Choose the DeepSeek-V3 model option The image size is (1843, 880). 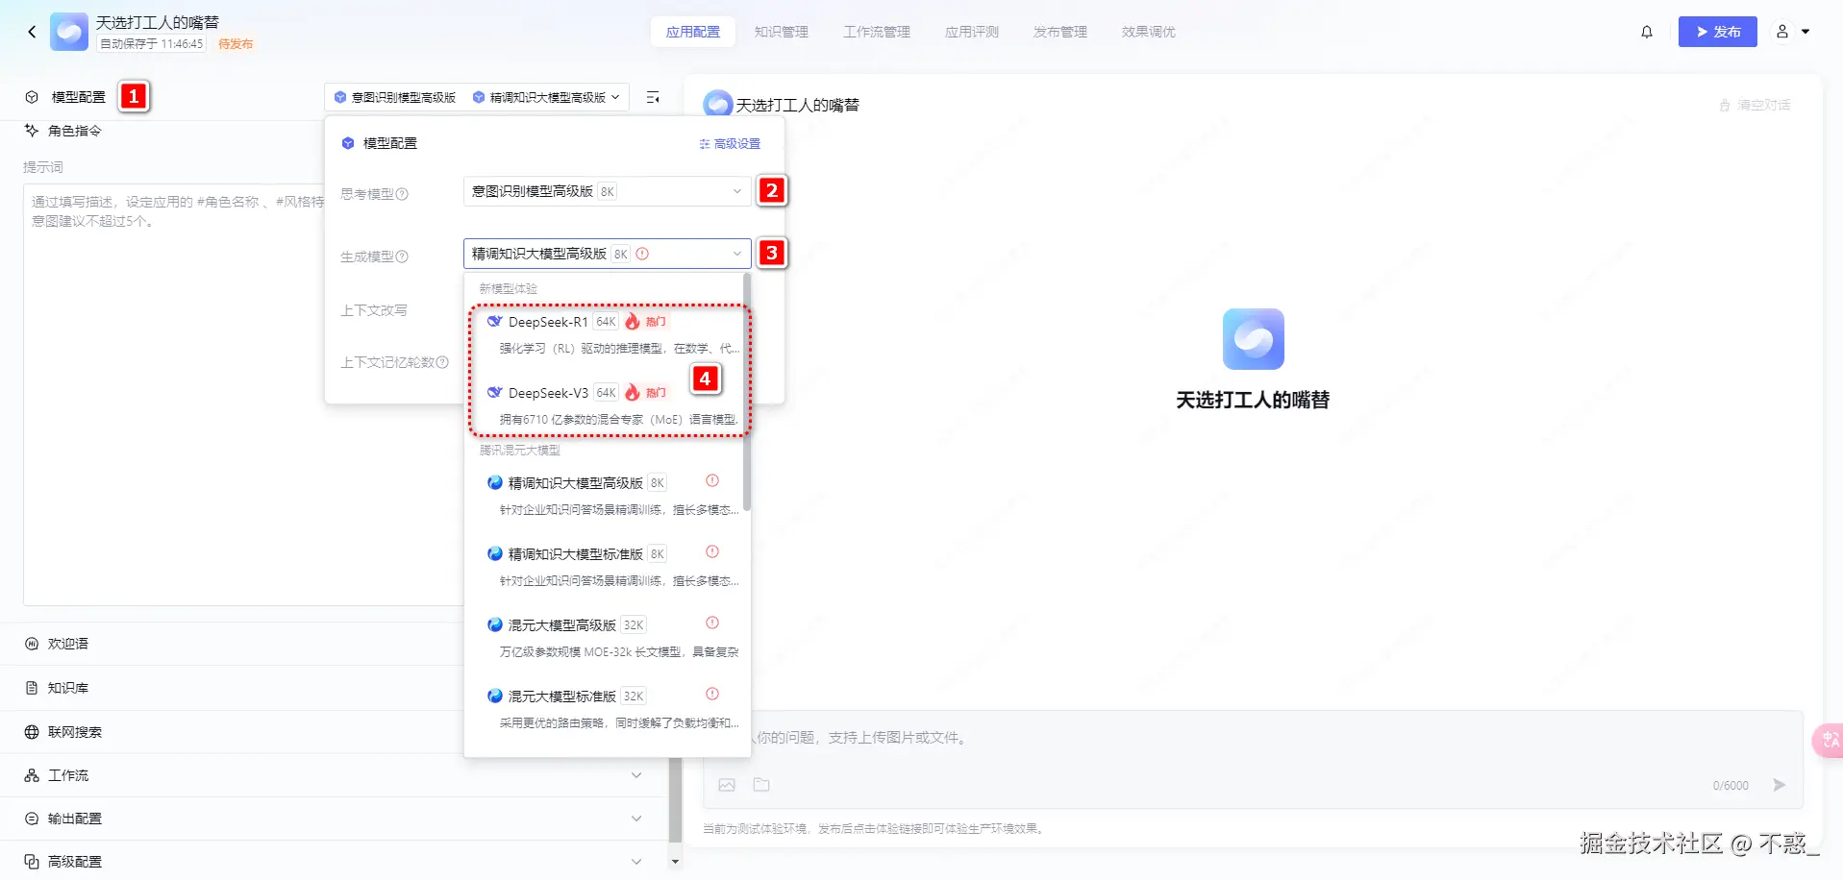[606, 405]
